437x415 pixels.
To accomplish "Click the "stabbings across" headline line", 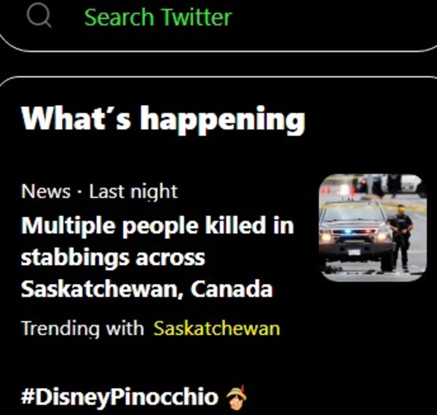I will pos(113,257).
